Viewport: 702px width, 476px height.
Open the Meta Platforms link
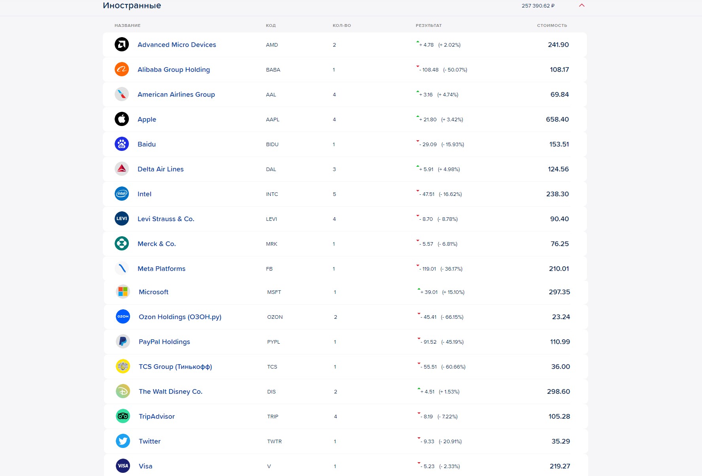pos(161,269)
